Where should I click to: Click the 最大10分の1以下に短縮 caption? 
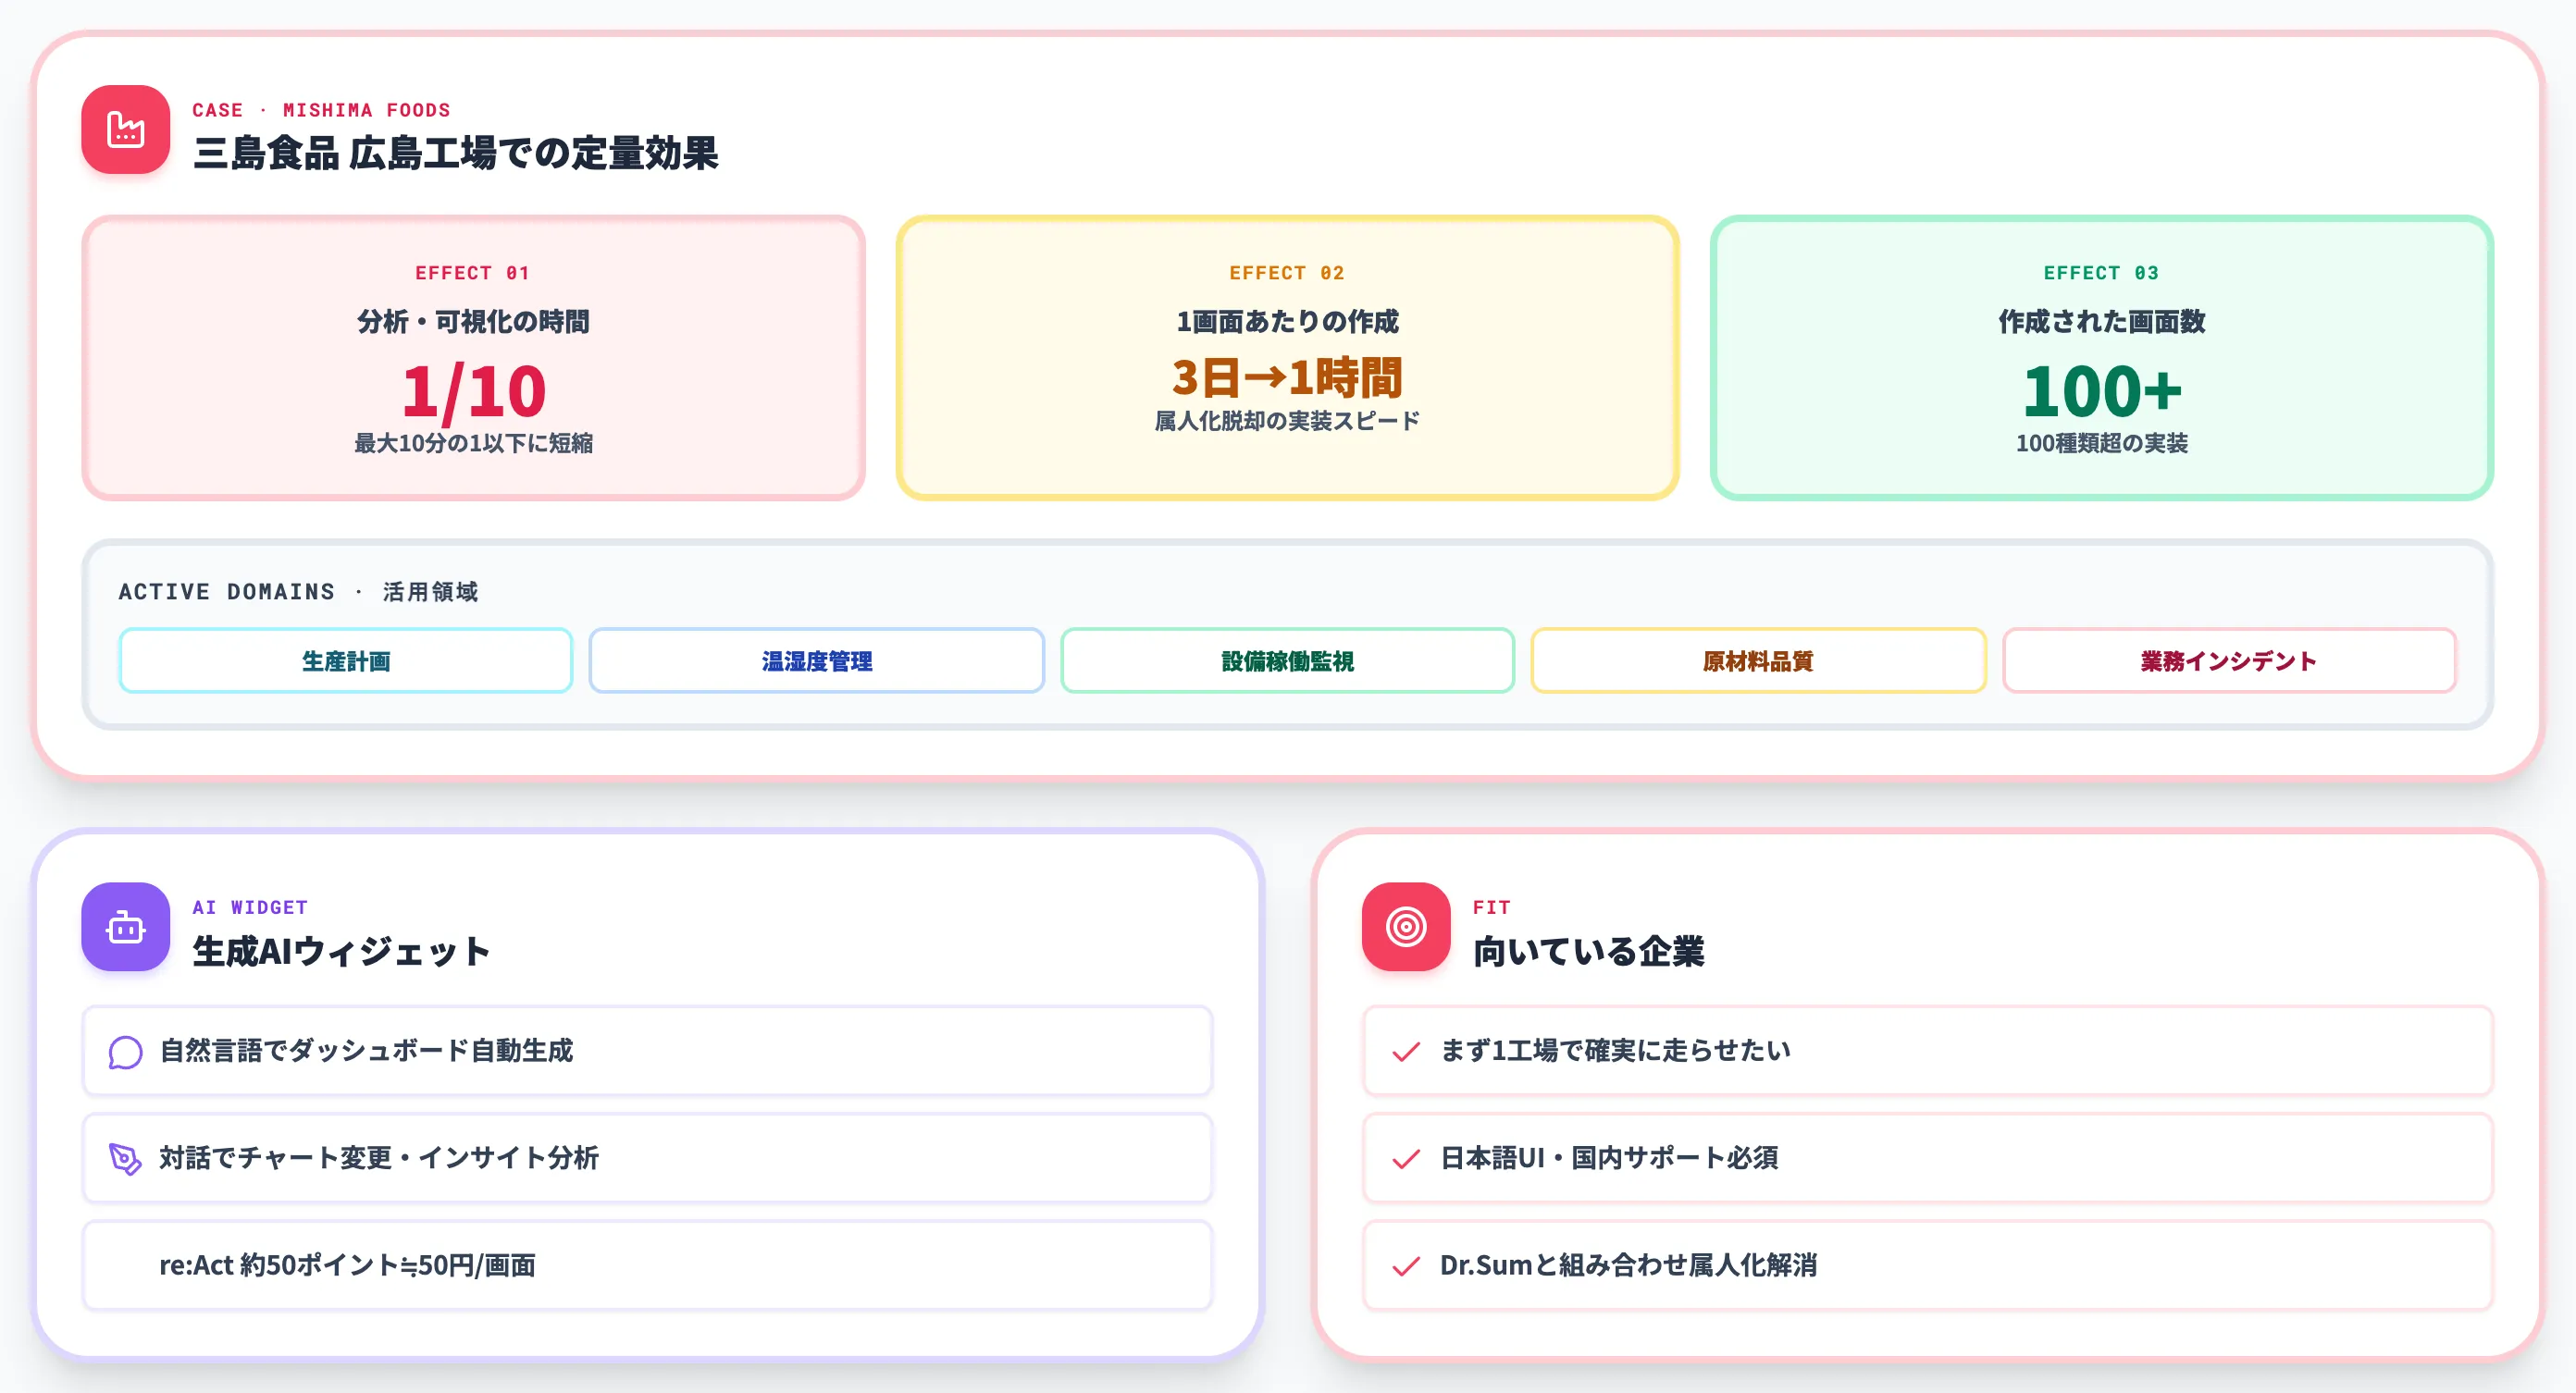(474, 443)
